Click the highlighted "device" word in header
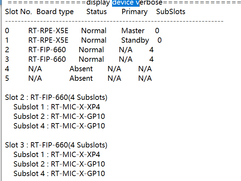This screenshot has height=181, width=241. click(124, 3)
